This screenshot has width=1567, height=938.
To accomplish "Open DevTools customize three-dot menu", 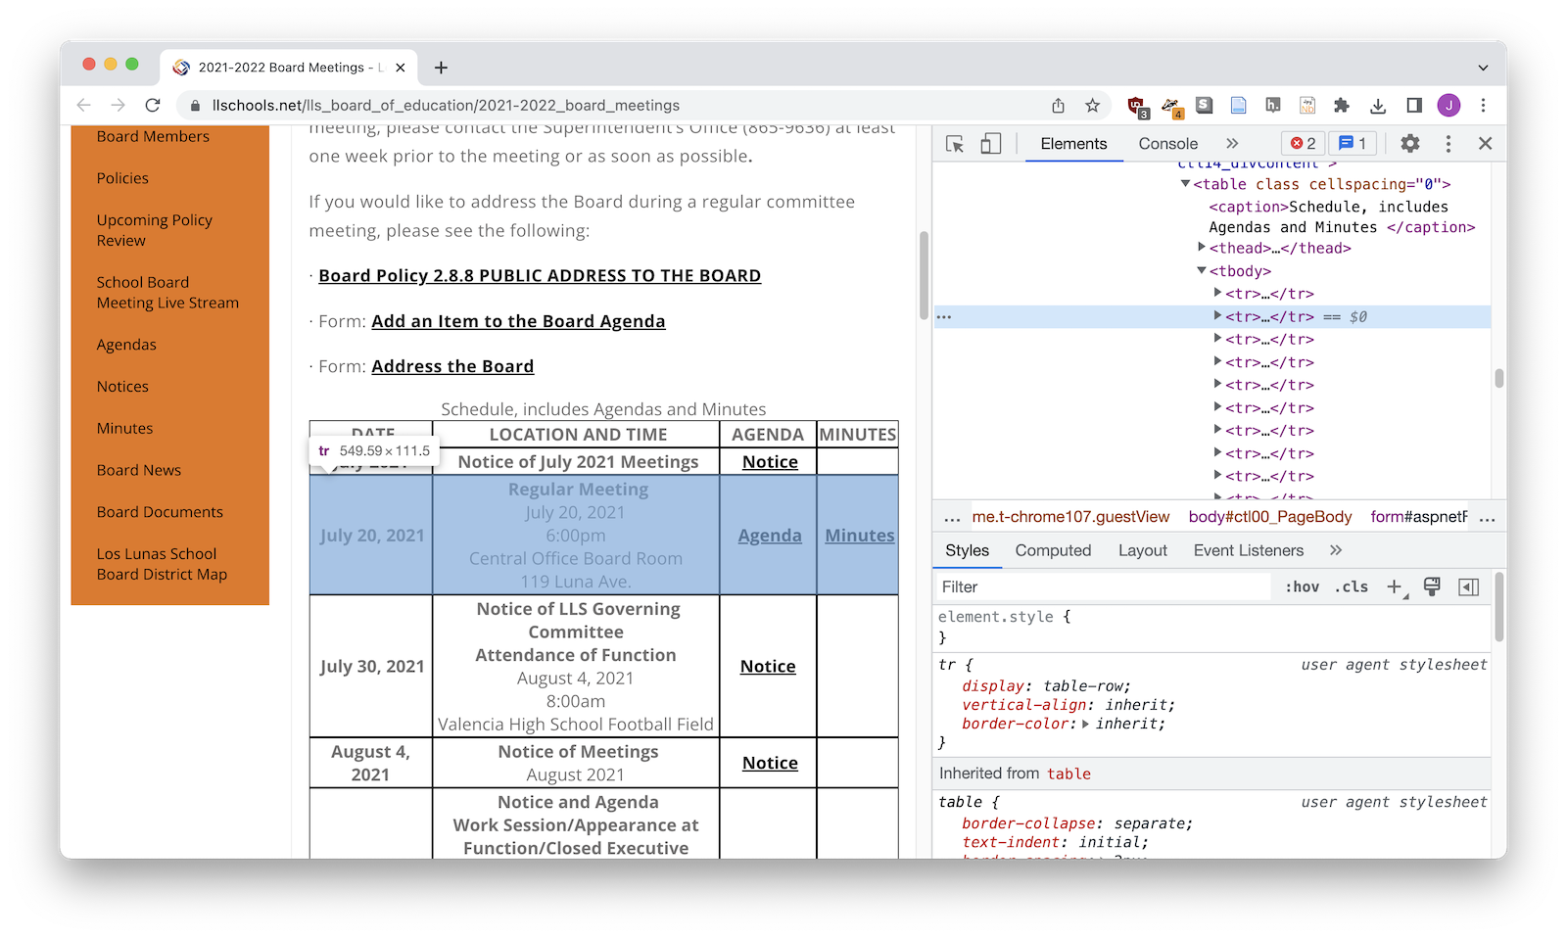I will click(1448, 144).
